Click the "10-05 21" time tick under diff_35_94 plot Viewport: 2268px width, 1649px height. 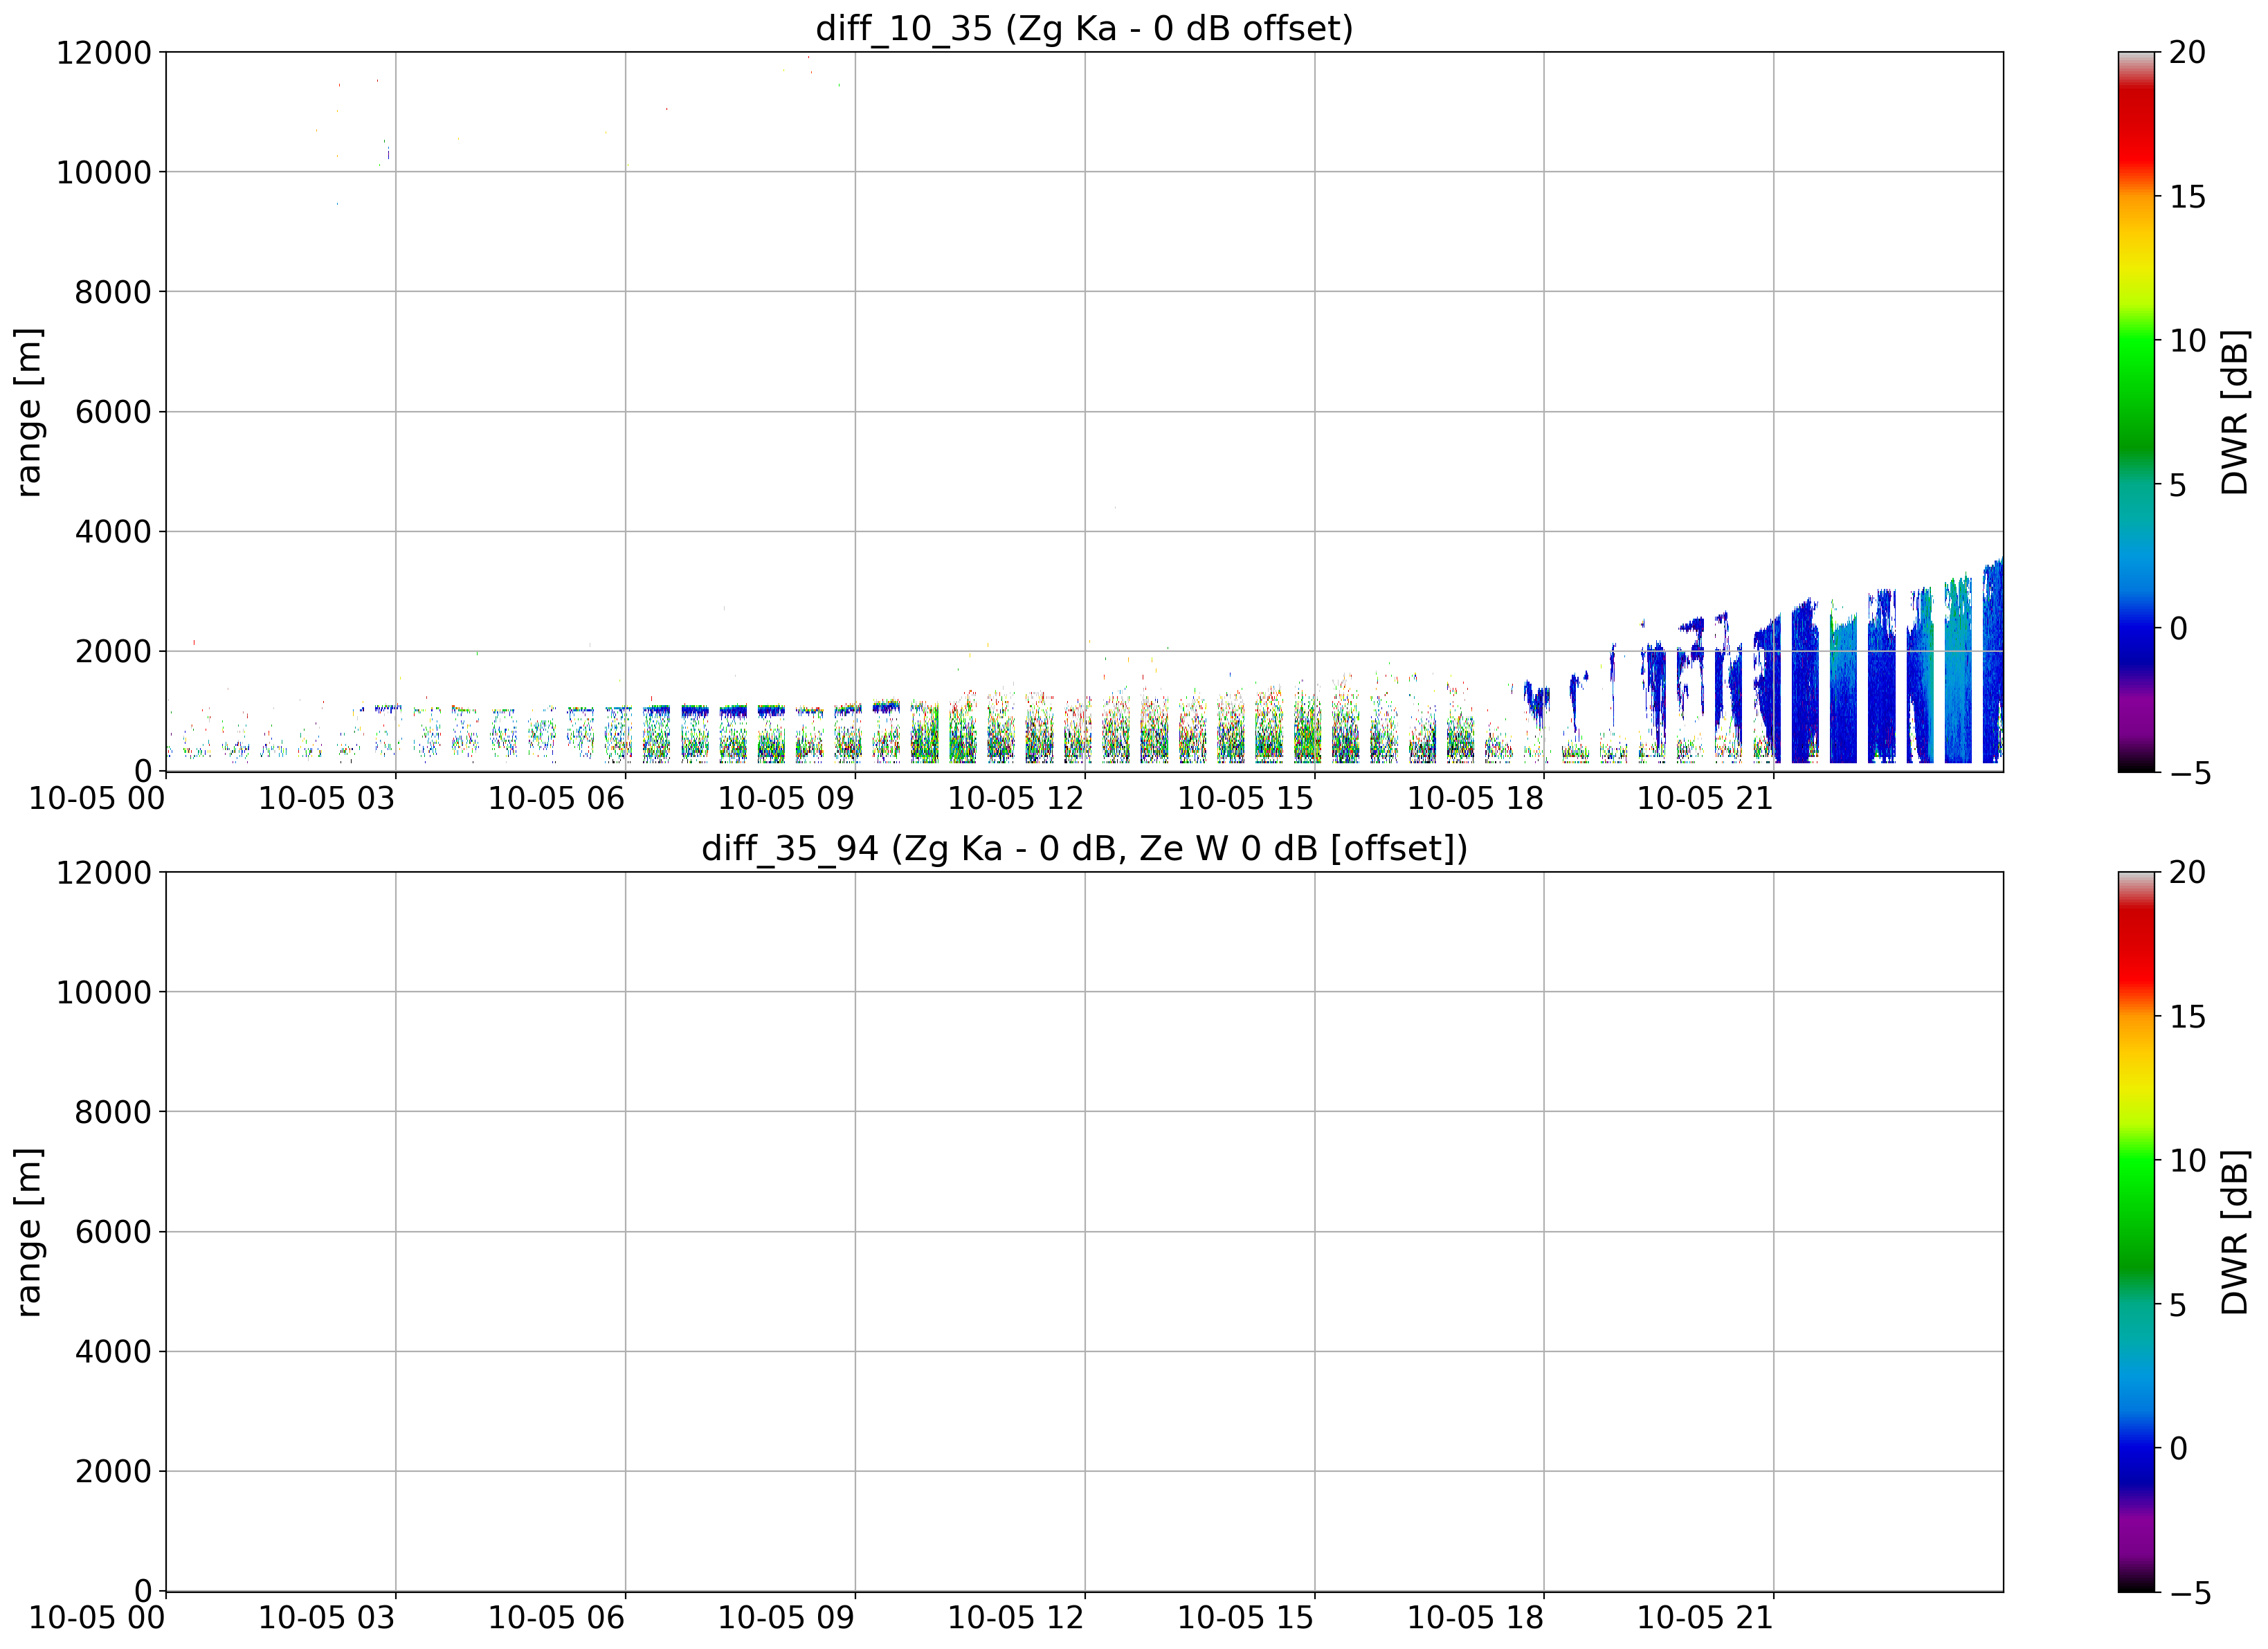click(x=1705, y=1618)
